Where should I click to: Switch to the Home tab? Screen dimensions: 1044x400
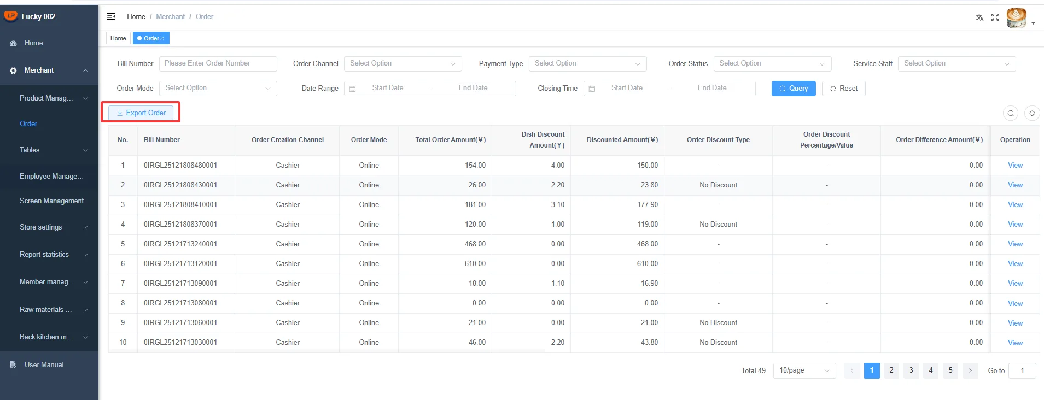click(x=118, y=38)
